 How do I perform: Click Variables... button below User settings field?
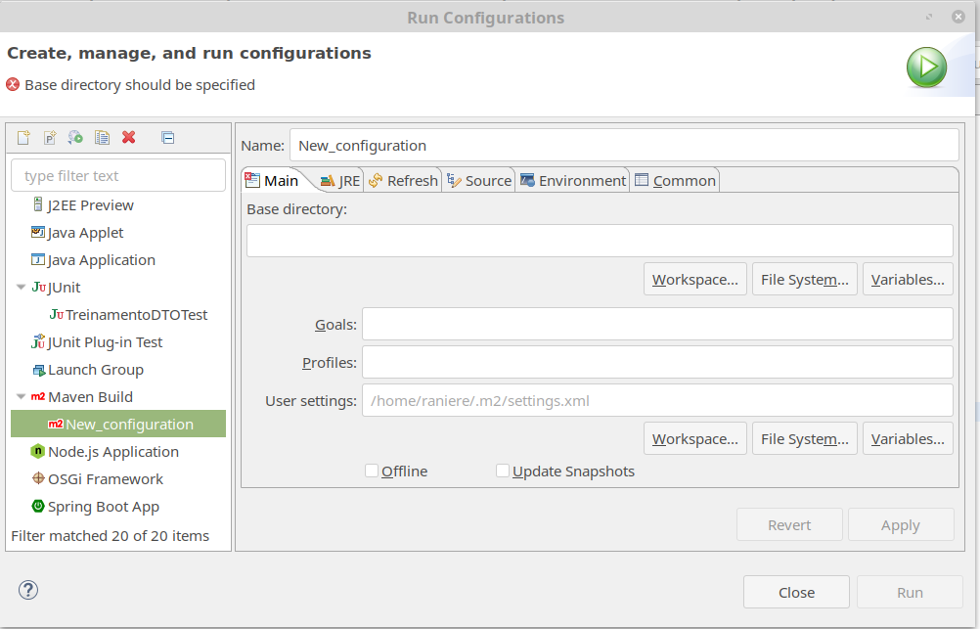(x=907, y=439)
